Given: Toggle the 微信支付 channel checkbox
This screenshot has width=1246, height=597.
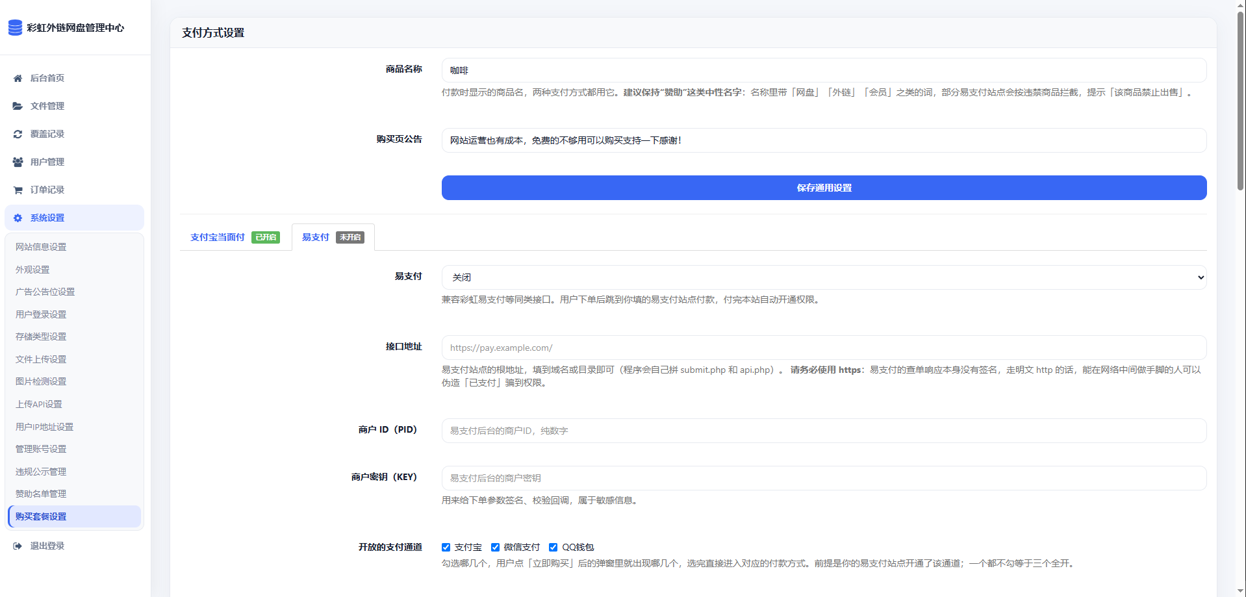Looking at the screenshot, I should pyautogui.click(x=495, y=547).
